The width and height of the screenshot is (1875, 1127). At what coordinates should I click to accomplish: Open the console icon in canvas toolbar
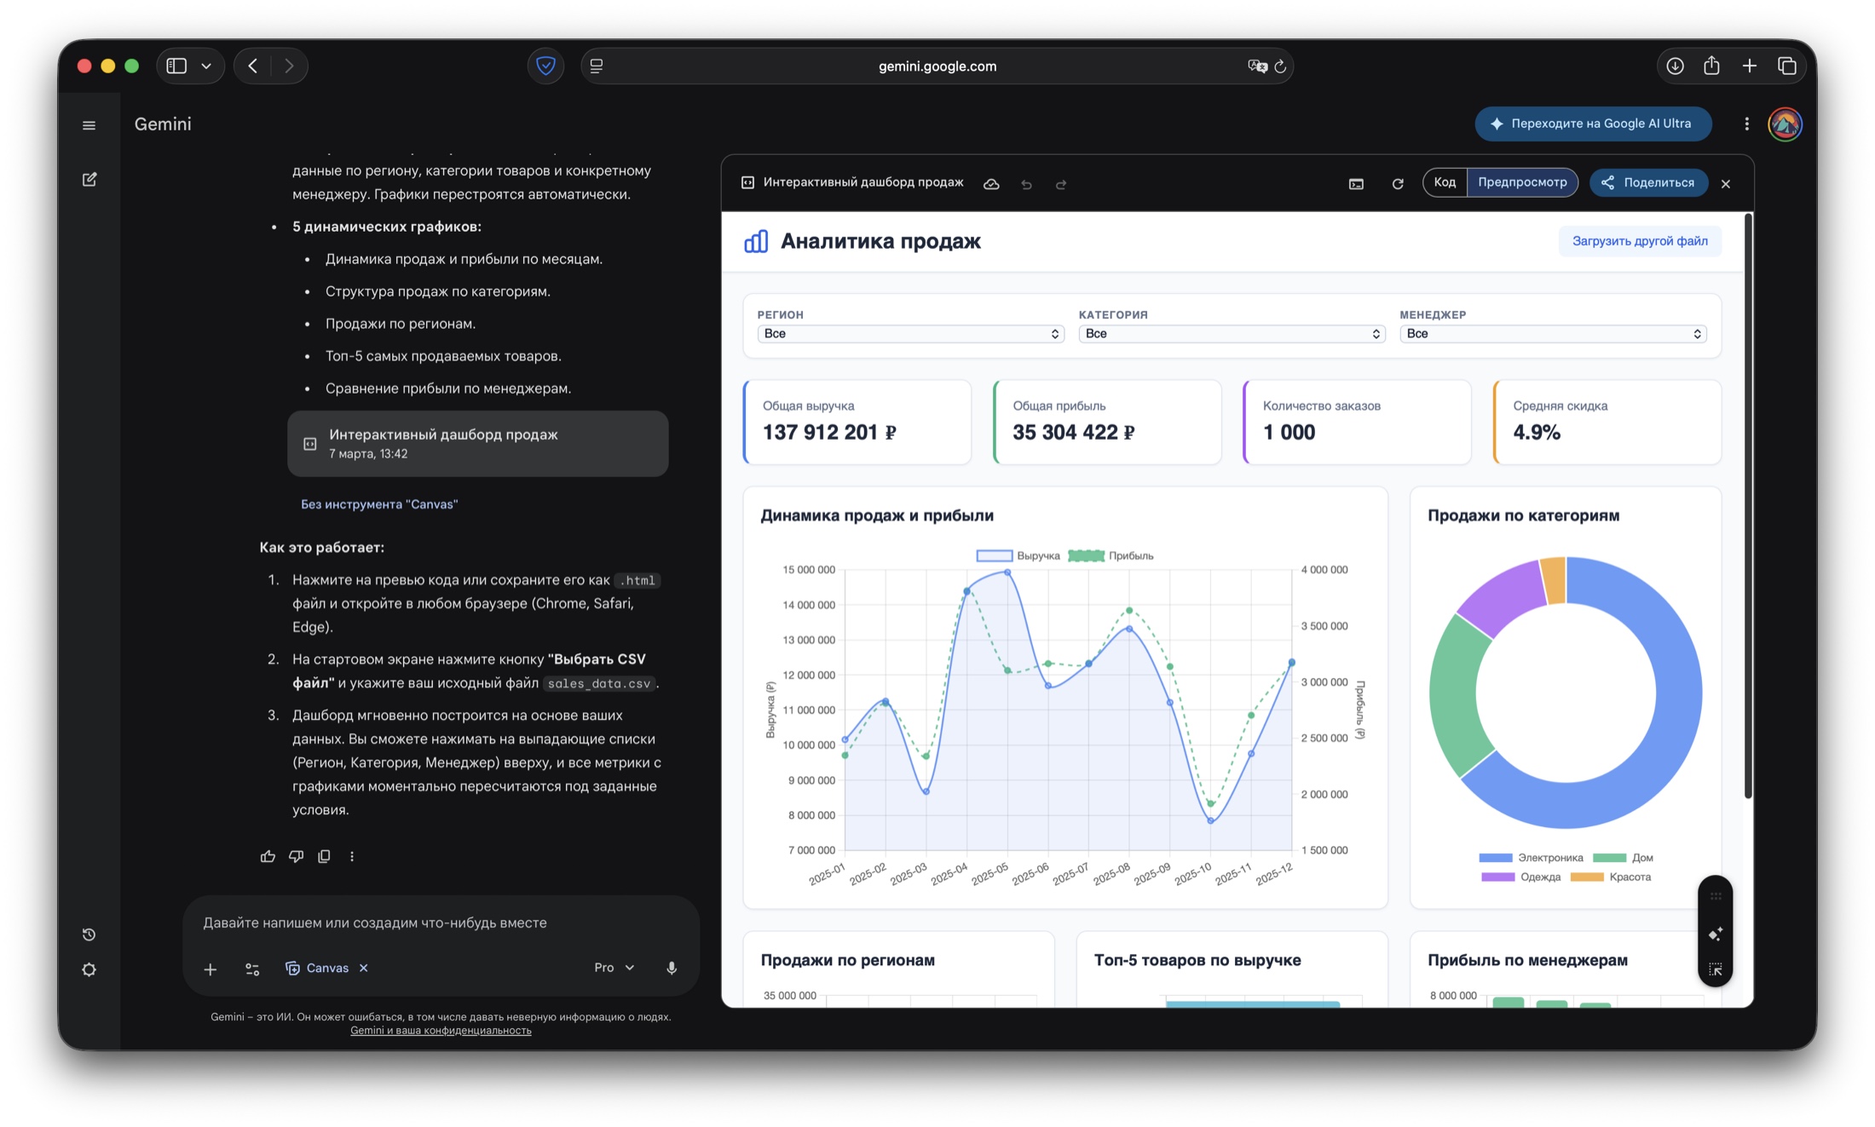1356,183
